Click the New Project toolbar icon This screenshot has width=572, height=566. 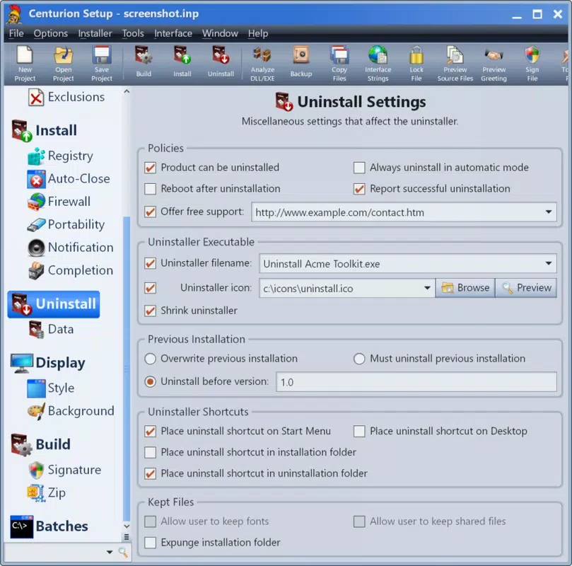[x=25, y=64]
